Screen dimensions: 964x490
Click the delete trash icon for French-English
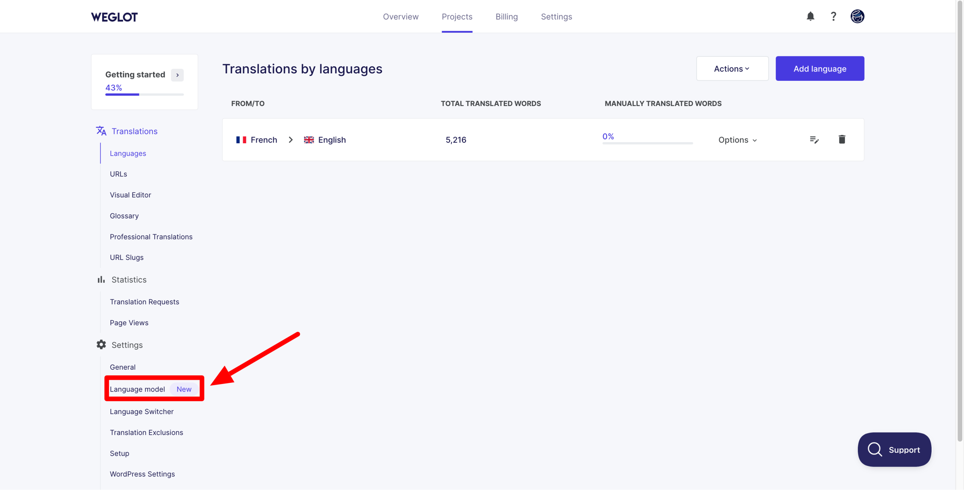842,140
